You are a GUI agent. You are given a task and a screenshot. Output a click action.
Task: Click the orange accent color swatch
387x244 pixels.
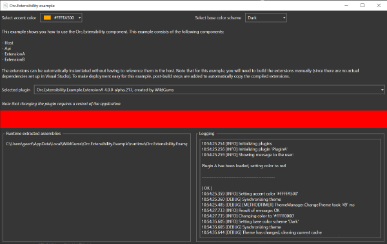coord(47,18)
